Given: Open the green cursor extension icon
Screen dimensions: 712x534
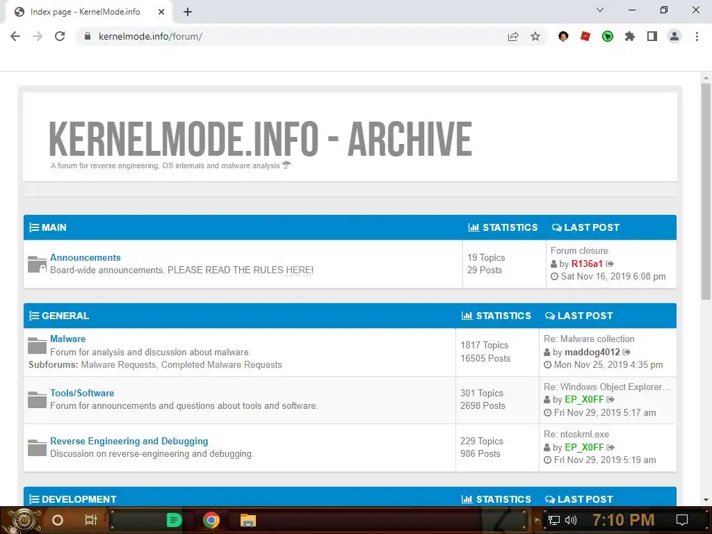Looking at the screenshot, I should (608, 36).
